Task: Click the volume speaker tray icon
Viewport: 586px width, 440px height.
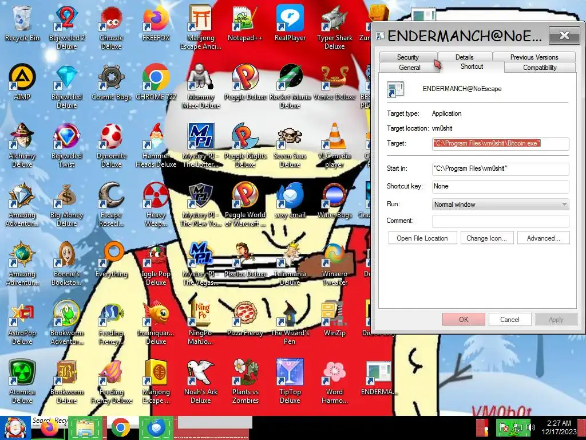Action: tap(530, 427)
